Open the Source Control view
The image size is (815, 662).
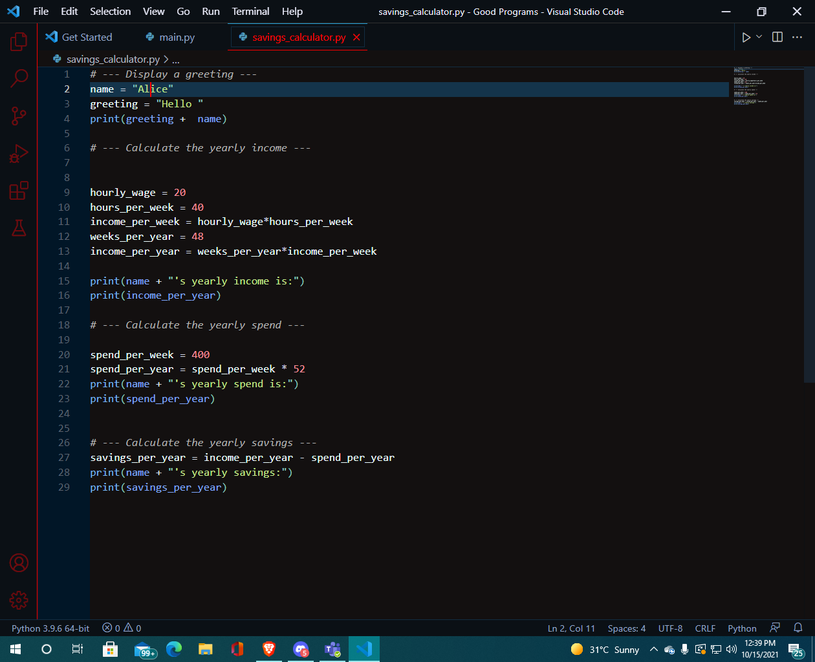pyautogui.click(x=19, y=116)
